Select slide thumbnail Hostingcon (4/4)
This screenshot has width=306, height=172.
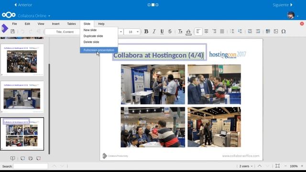(x=22, y=134)
